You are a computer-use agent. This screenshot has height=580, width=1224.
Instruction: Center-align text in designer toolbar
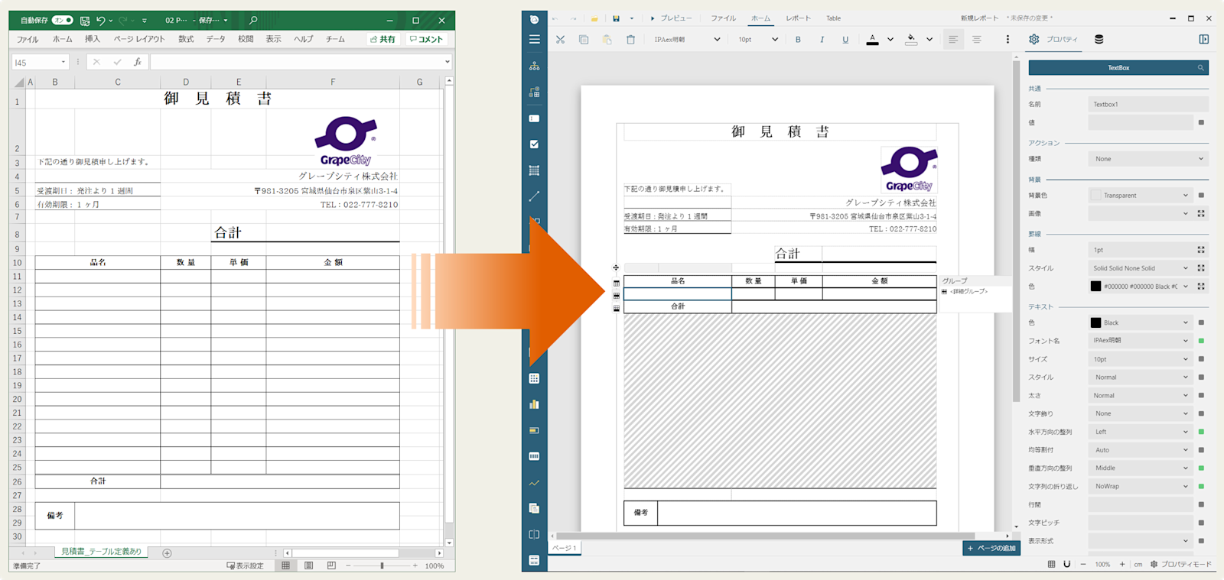pyautogui.click(x=977, y=40)
